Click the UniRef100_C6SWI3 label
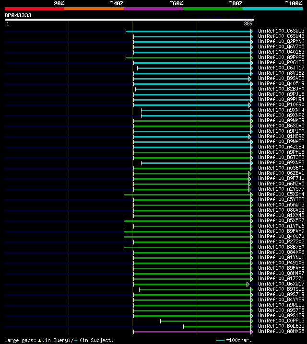Viewport: 307px width, 344px height. [x=281, y=31]
